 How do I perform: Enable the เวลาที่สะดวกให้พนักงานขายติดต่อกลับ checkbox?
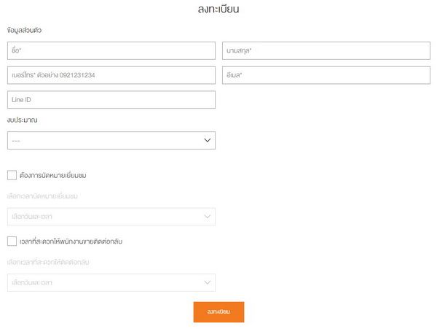[x=12, y=241]
